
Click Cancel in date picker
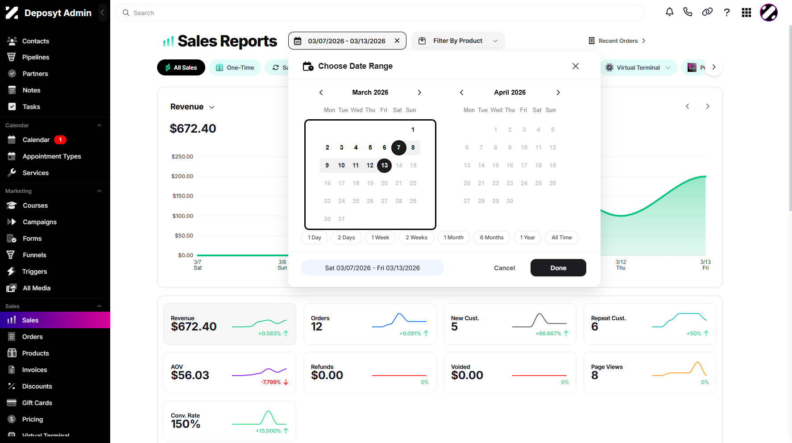tap(504, 268)
